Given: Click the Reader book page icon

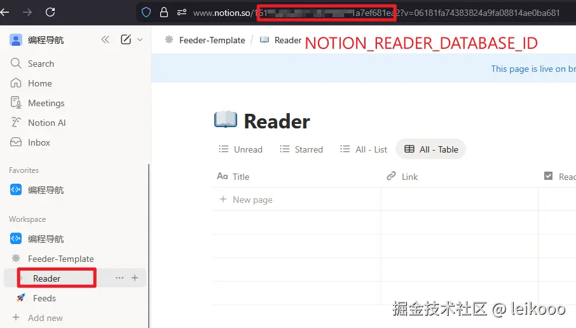Looking at the screenshot, I should click(226, 120).
